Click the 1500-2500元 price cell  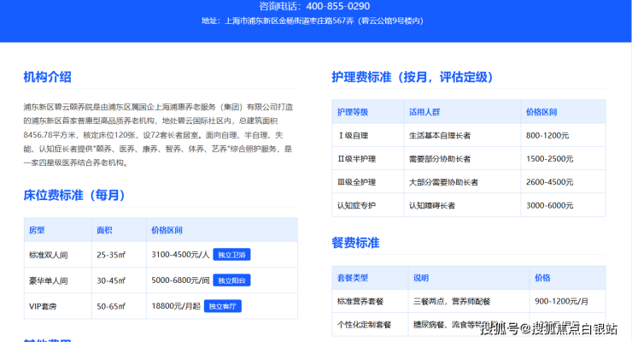549,159
